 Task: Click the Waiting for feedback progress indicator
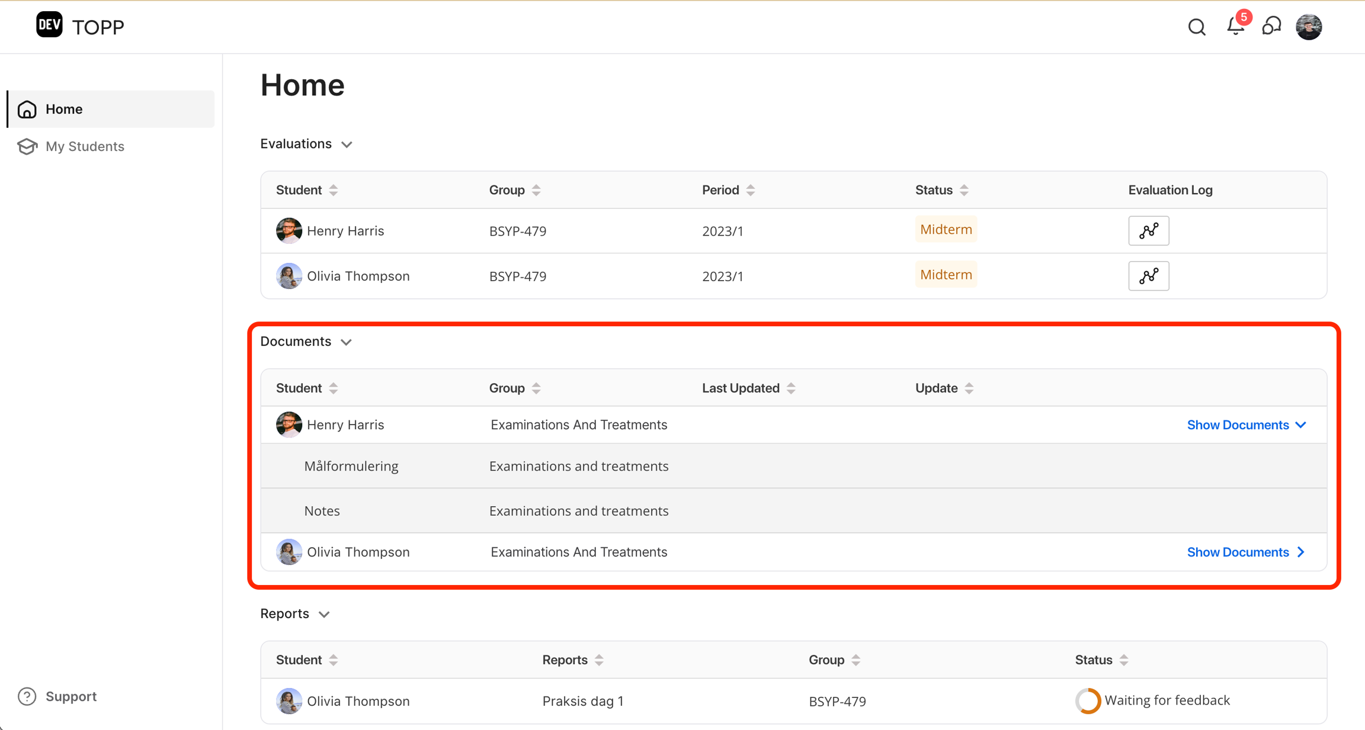(1088, 701)
